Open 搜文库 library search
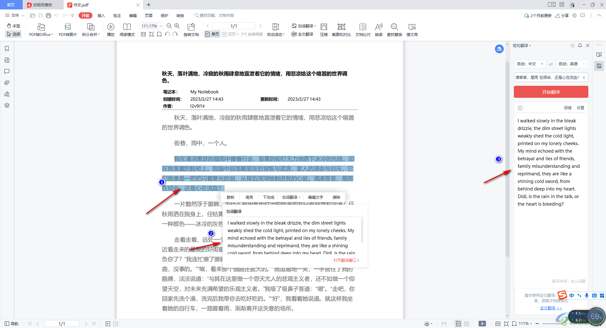 click(412, 30)
